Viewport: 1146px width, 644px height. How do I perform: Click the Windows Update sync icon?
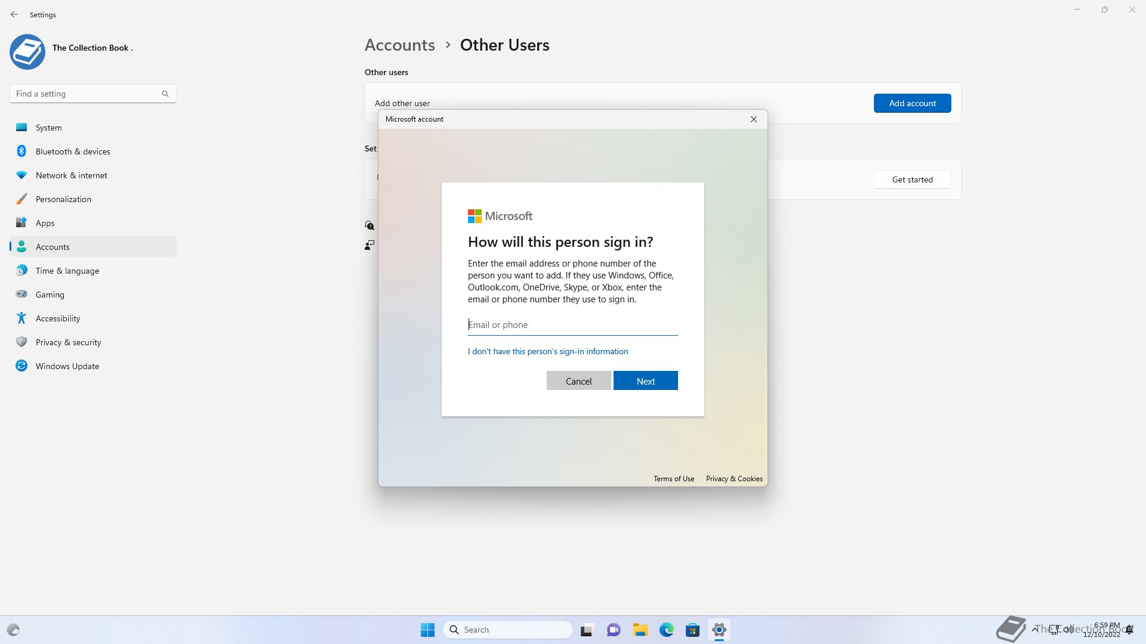point(21,366)
